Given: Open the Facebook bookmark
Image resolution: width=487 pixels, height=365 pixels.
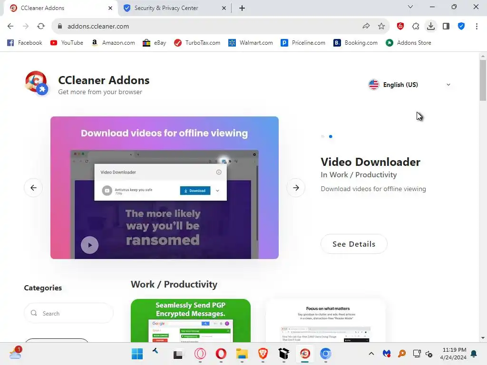Looking at the screenshot, I should 25,43.
